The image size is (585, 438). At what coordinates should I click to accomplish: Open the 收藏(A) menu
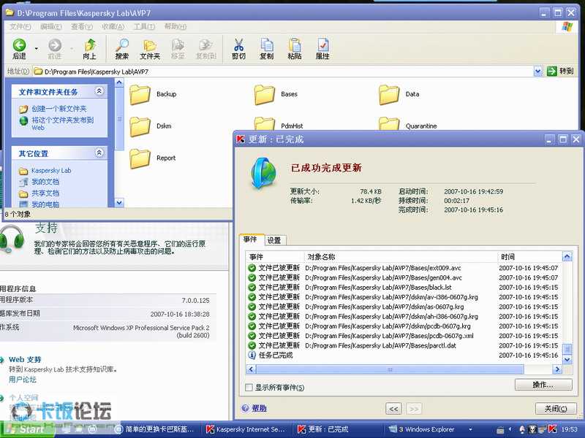coord(113,26)
